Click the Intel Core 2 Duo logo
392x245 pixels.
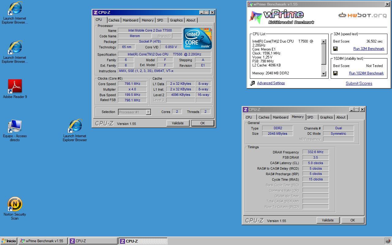[198, 38]
